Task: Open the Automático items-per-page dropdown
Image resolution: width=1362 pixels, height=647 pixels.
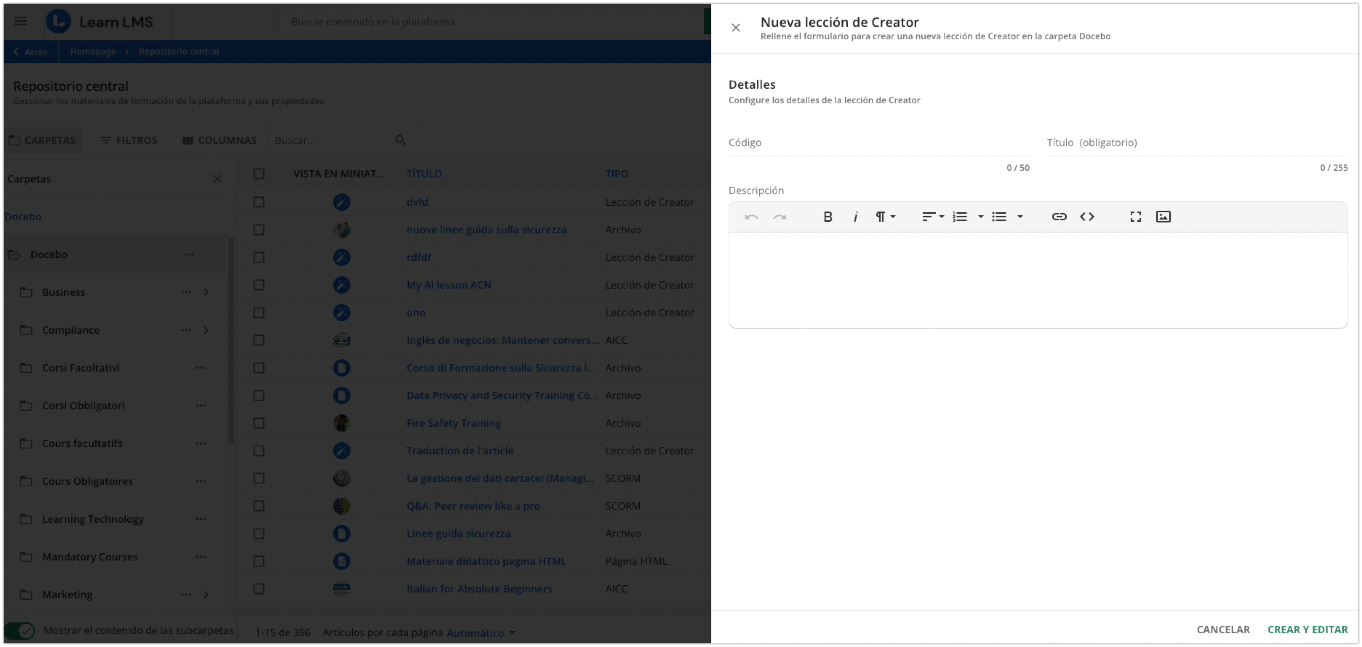Action: pyautogui.click(x=481, y=633)
